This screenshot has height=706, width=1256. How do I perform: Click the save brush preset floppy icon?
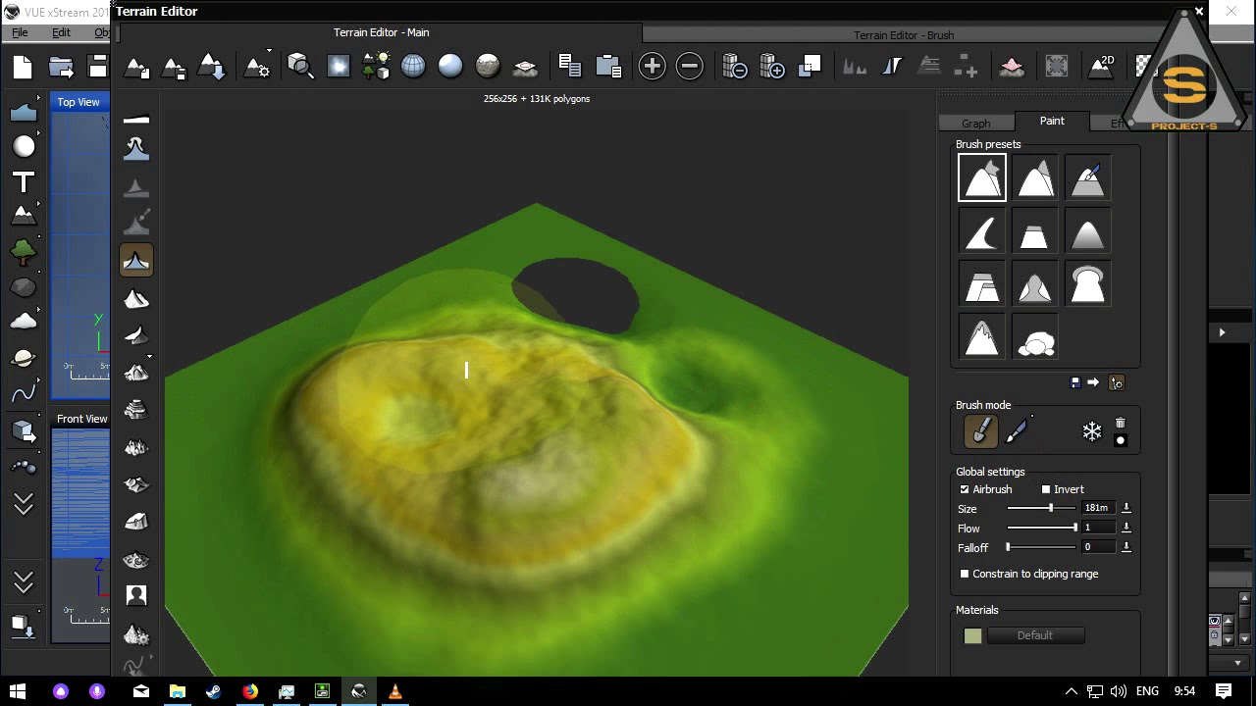(1074, 382)
